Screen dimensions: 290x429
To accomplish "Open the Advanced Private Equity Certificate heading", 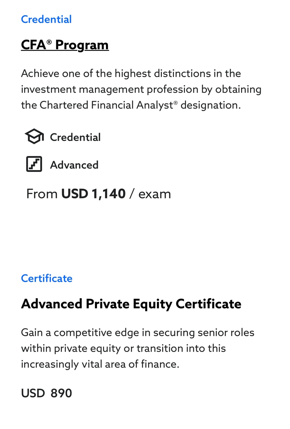I will (x=131, y=304).
